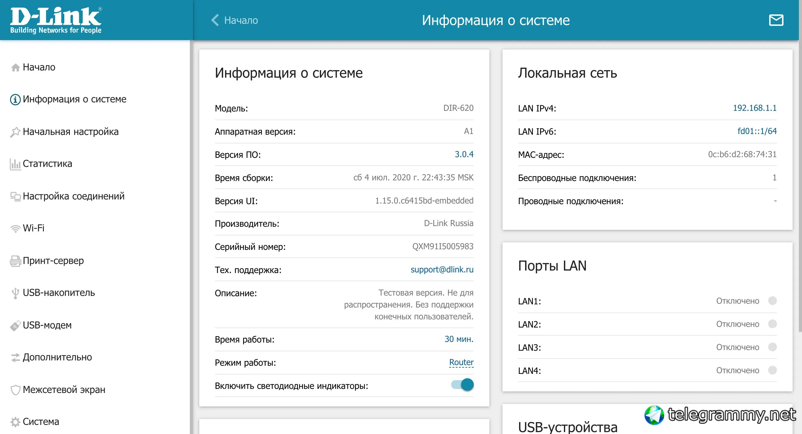The image size is (802, 434).
Task: Click UI version 1.15.0.c6415bd-embedded
Action: tap(424, 201)
